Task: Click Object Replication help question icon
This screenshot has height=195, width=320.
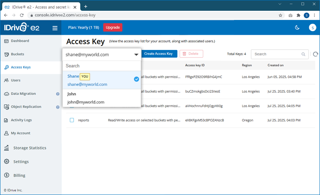Action: click(58, 107)
